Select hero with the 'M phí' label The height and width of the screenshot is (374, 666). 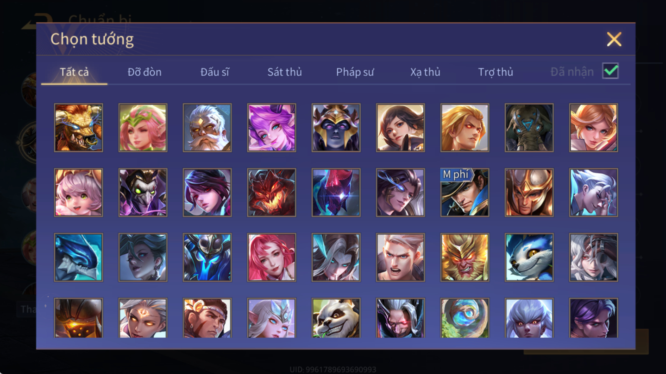pyautogui.click(x=465, y=192)
